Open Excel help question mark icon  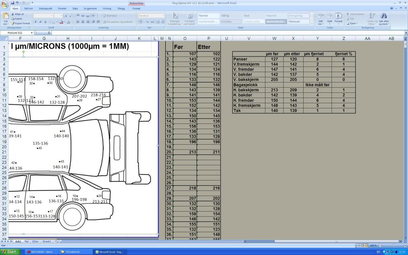[392, 8]
